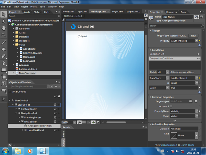Image resolution: width=206 pixels, height=155 pixels.
Task: Open help for Trigger section
Action: coord(200,45)
